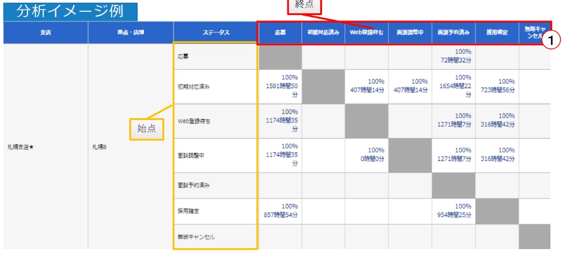
Task: Click the 支店 column header
Action: click(x=45, y=33)
